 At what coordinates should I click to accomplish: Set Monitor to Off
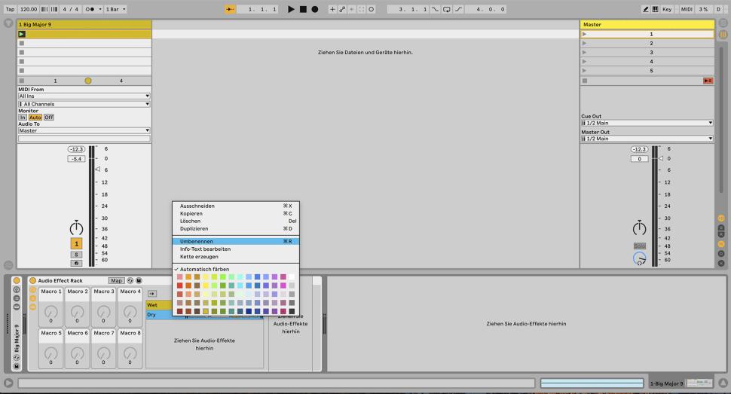[48, 117]
